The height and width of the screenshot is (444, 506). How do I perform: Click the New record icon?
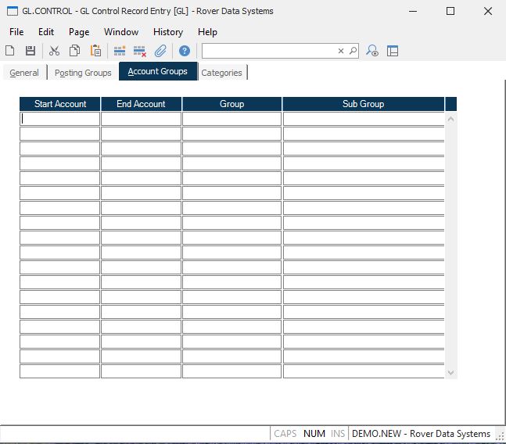point(10,51)
